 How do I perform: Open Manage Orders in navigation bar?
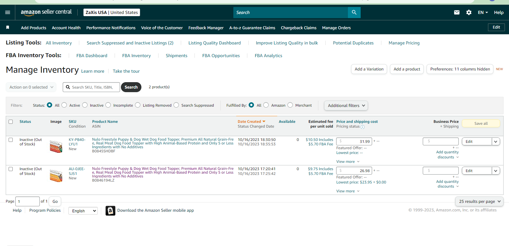(x=336, y=28)
